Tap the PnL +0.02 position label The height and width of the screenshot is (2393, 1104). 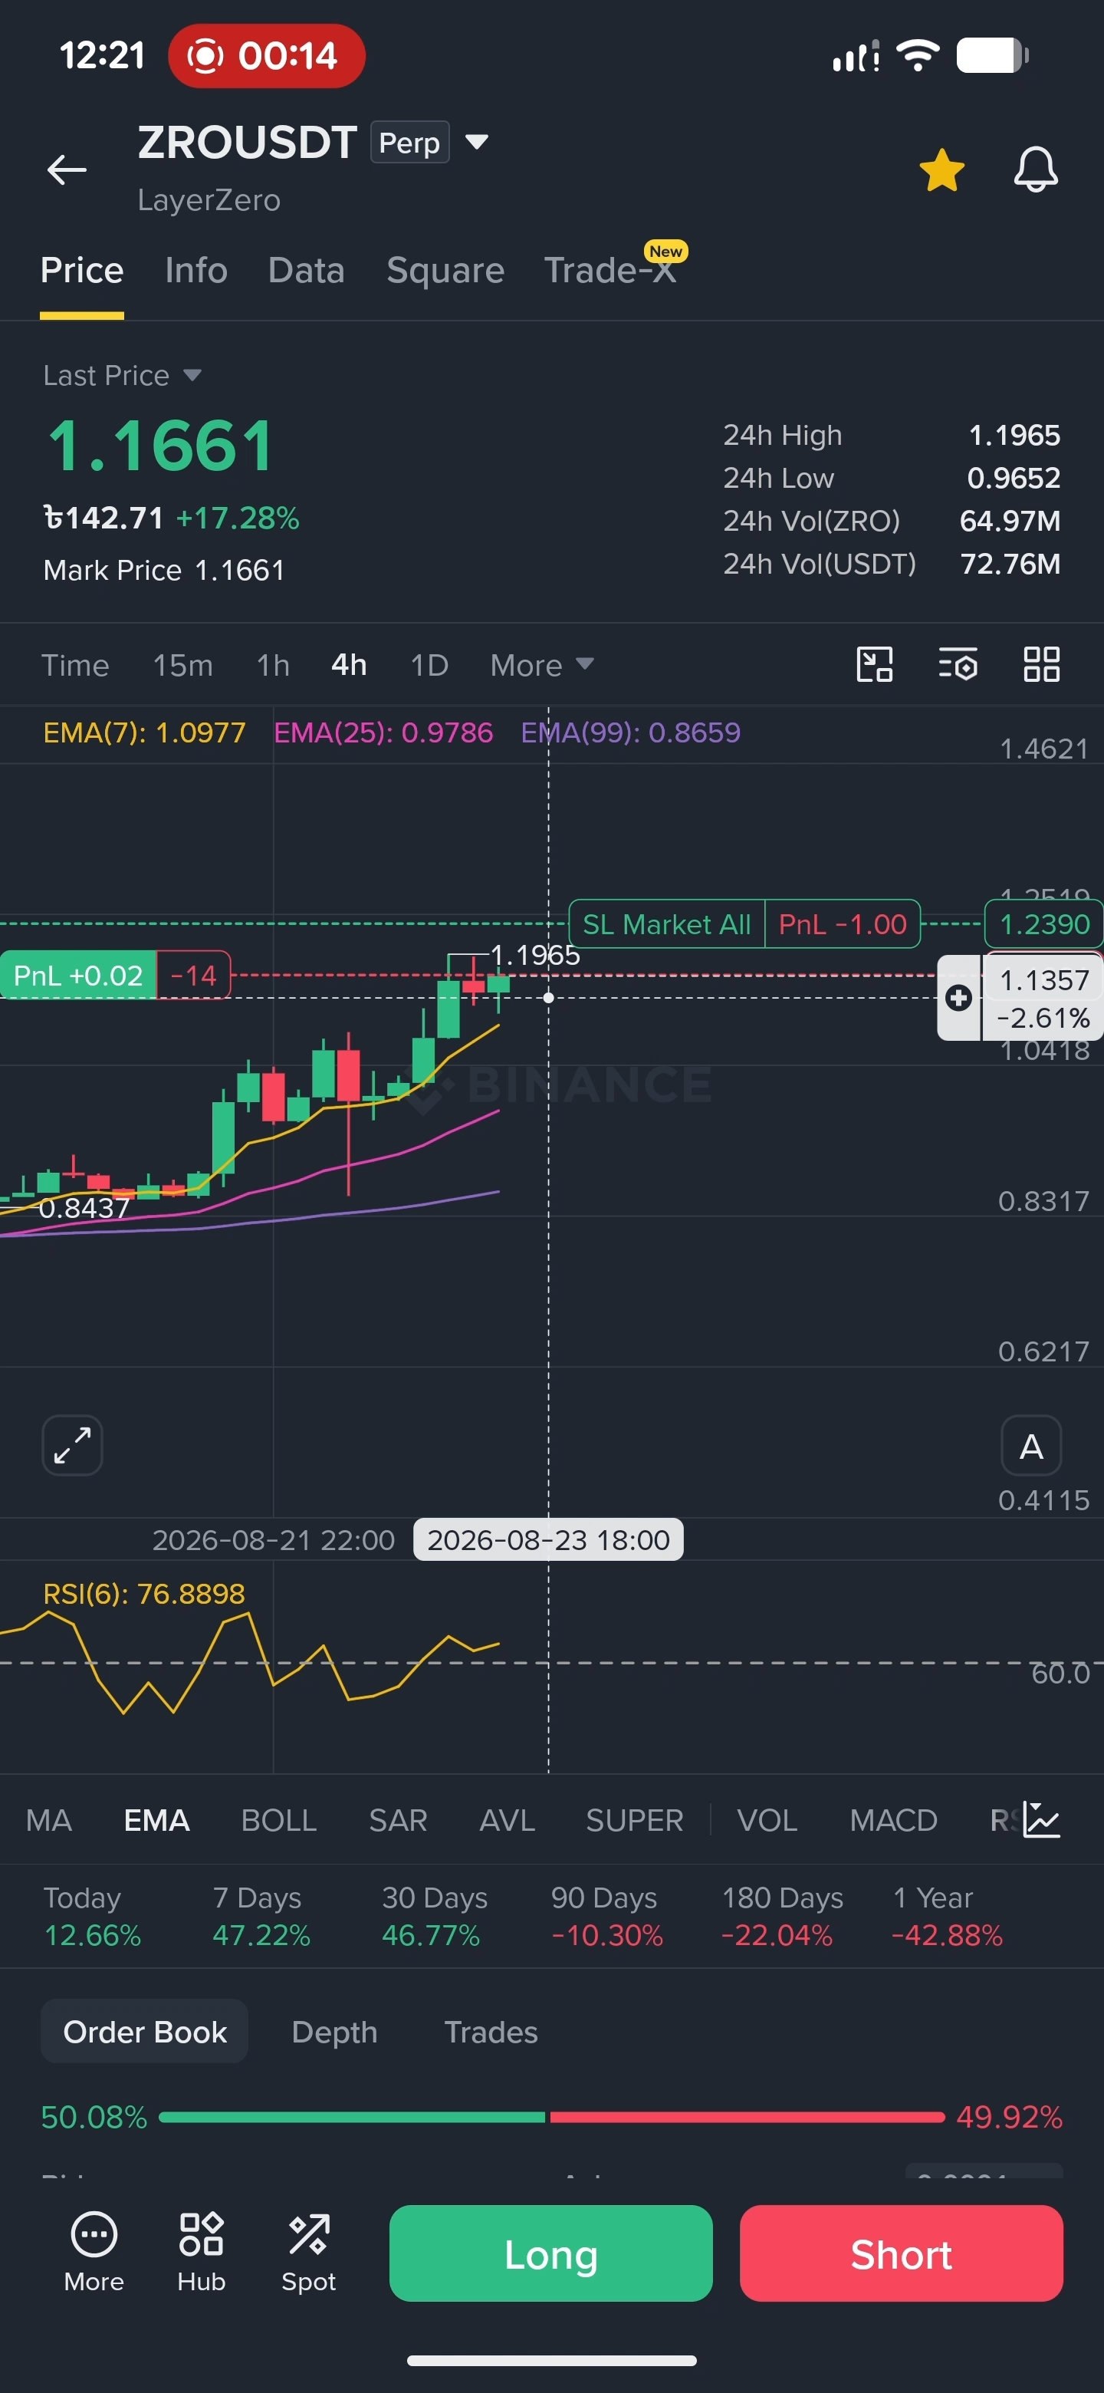78,976
